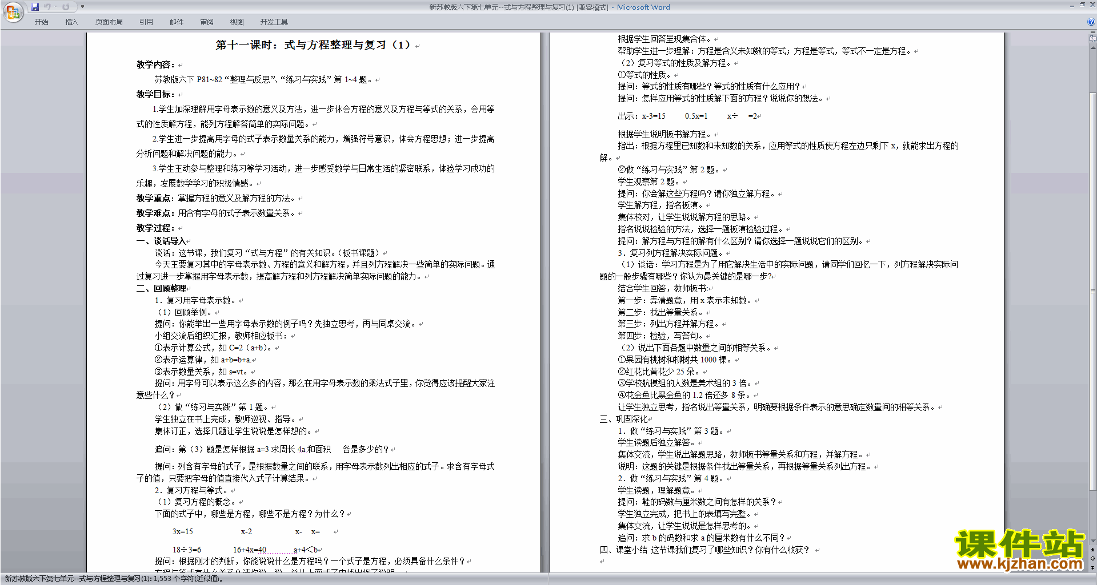Click the line 3．复习列方程解决实际问题

tap(671, 253)
